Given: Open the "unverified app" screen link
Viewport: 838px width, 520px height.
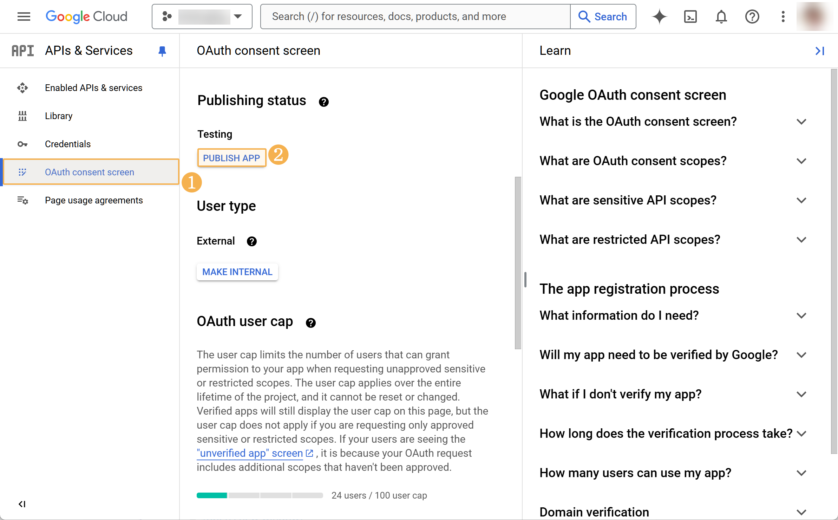Looking at the screenshot, I should pyautogui.click(x=250, y=453).
